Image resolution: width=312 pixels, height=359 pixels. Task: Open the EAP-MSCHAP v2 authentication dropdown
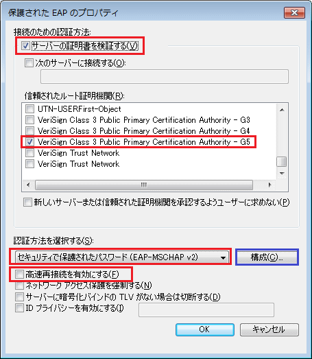point(122,257)
